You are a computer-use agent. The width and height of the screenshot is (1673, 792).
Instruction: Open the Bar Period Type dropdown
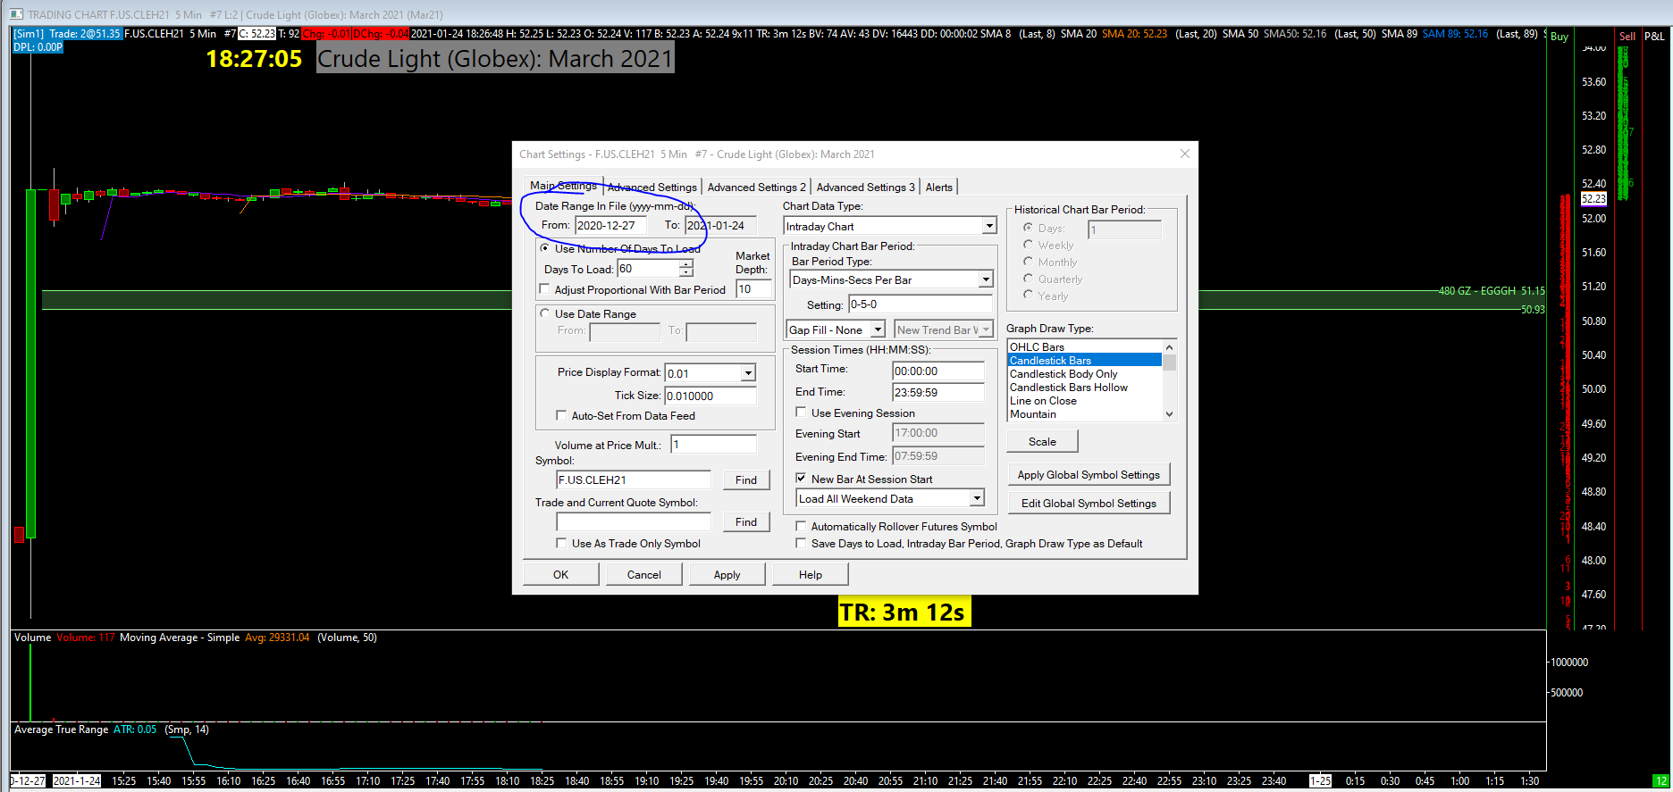click(985, 279)
